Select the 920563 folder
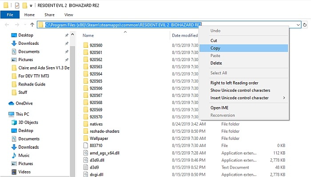311x177 pixels. (x=96, y=67)
